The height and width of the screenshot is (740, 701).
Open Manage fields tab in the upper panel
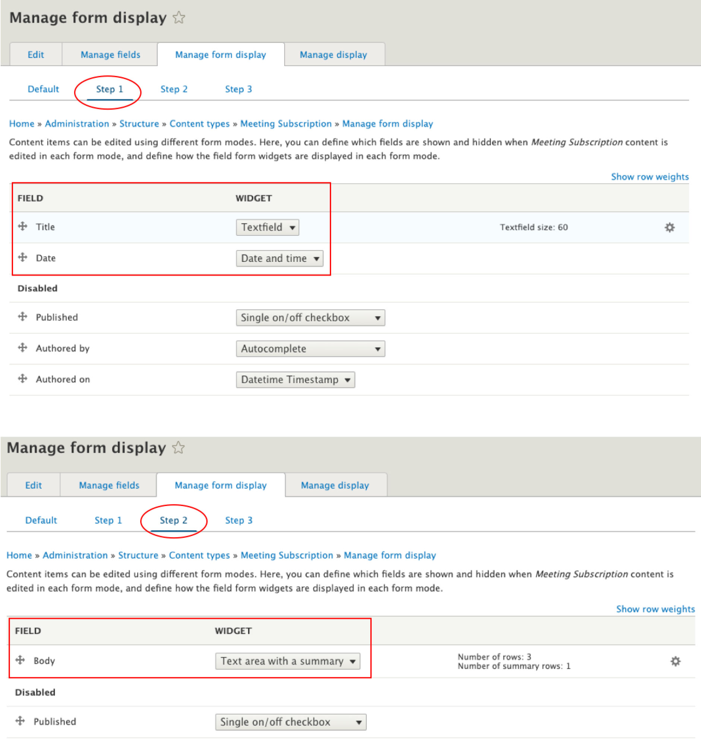(x=110, y=54)
